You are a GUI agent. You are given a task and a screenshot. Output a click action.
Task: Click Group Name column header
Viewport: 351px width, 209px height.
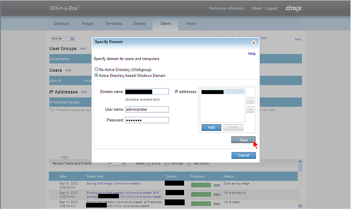pyautogui.click(x=59, y=59)
